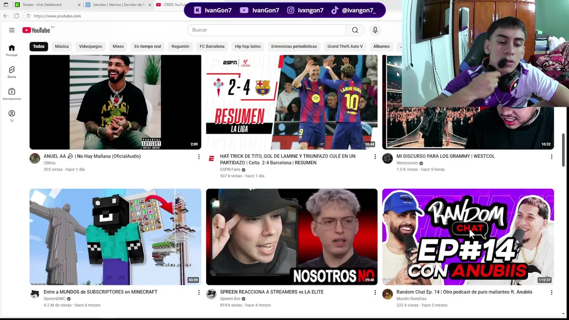Viewport: 569px width, 320px height.
Task: Open the YouTube hamburger guide menu
Action: (12, 30)
